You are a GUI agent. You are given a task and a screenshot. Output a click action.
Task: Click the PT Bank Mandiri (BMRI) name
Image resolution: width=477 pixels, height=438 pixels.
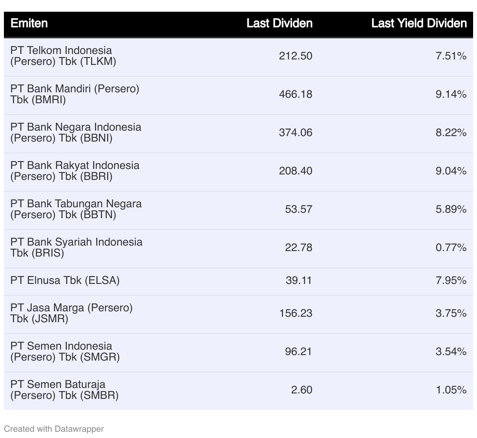point(75,94)
